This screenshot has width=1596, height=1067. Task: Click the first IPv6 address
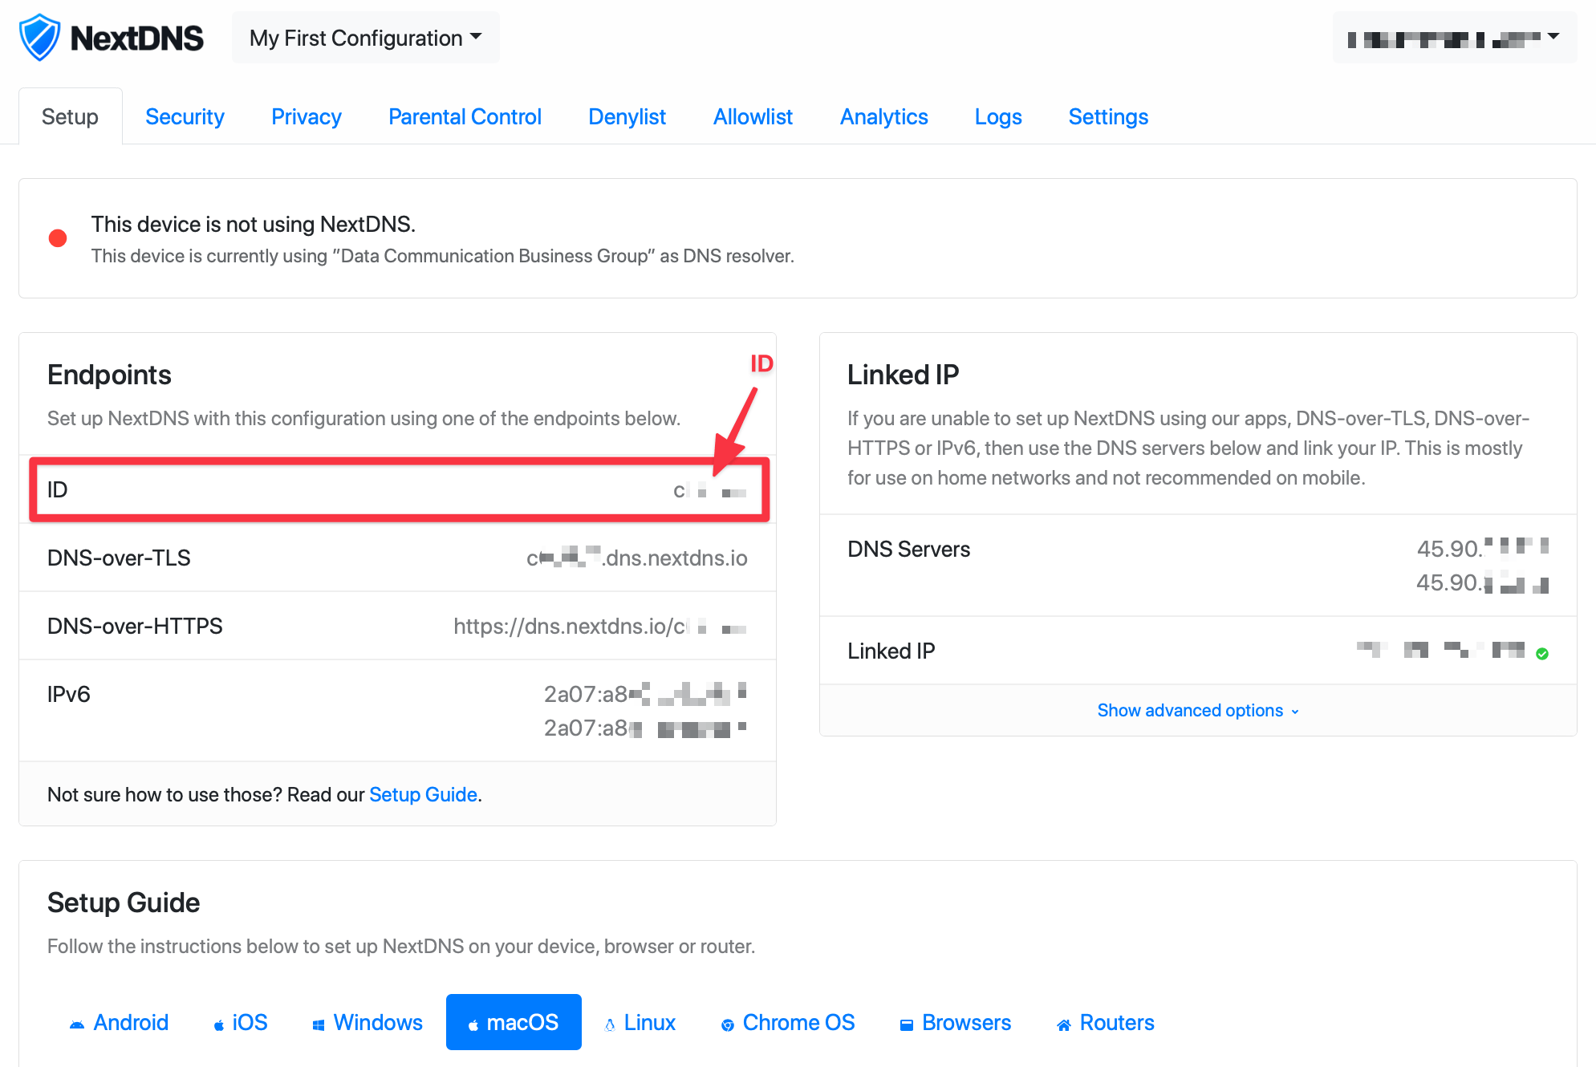(x=646, y=694)
